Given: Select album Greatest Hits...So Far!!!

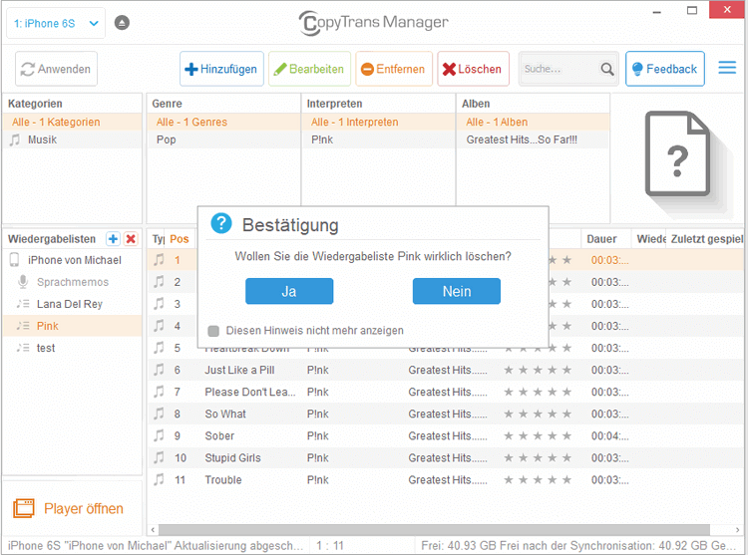Looking at the screenshot, I should tap(533, 139).
